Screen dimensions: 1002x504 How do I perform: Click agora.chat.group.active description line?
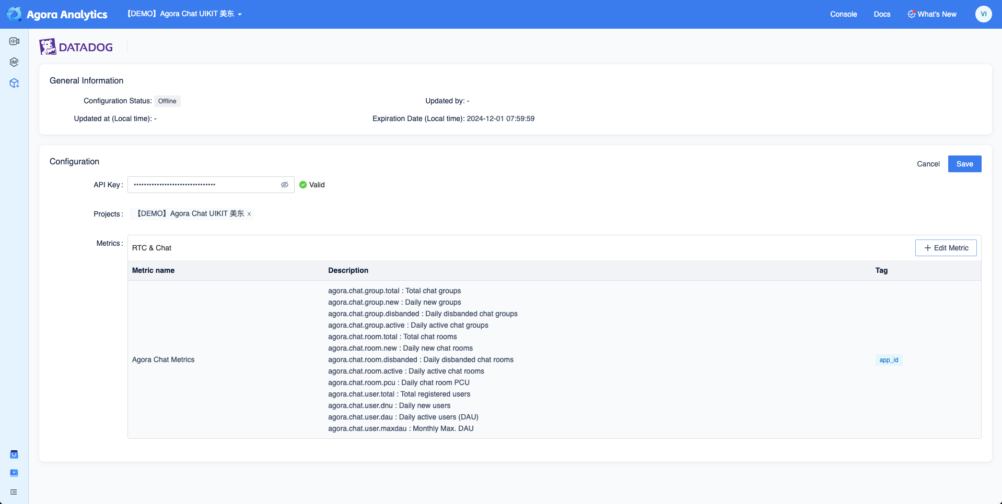(x=408, y=325)
